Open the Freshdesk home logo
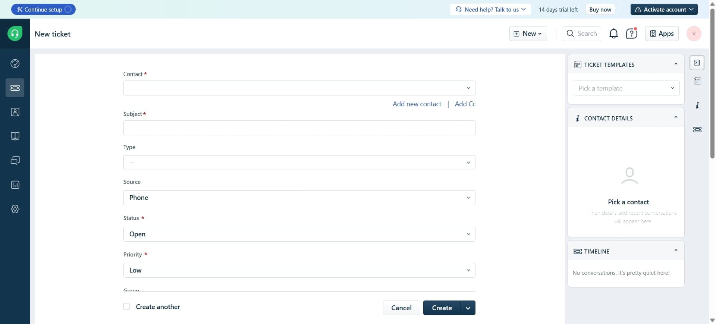The image size is (716, 324). pos(15,34)
